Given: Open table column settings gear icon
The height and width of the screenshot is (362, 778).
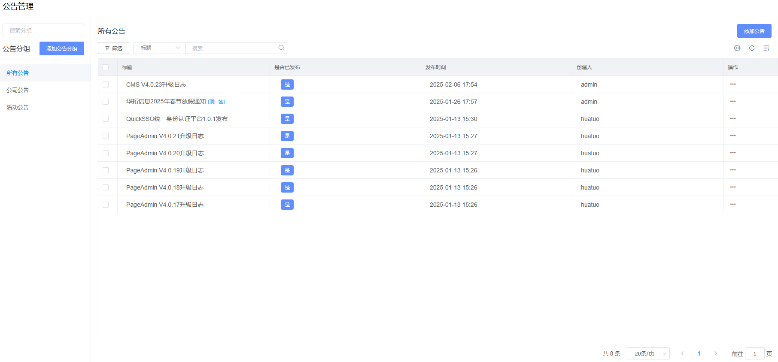Looking at the screenshot, I should [x=737, y=48].
